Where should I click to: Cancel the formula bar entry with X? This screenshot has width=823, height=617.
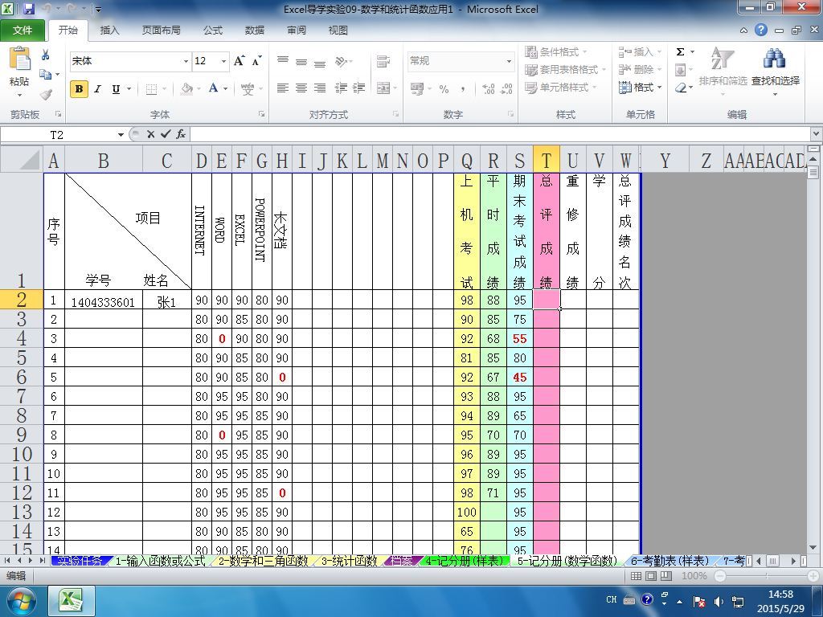(x=150, y=134)
